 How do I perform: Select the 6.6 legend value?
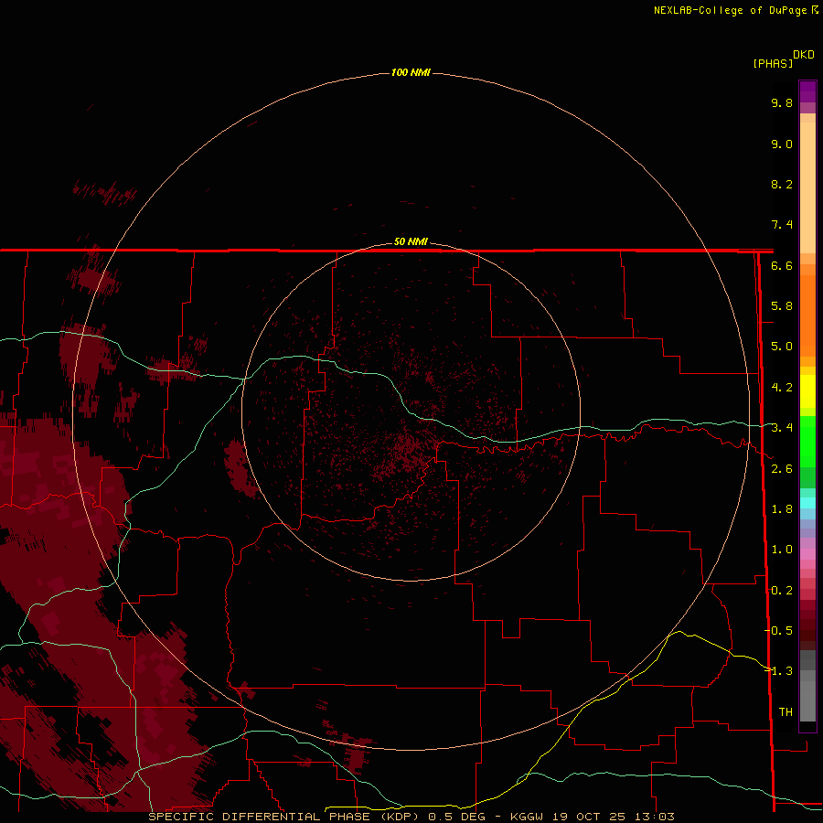pyautogui.click(x=782, y=265)
